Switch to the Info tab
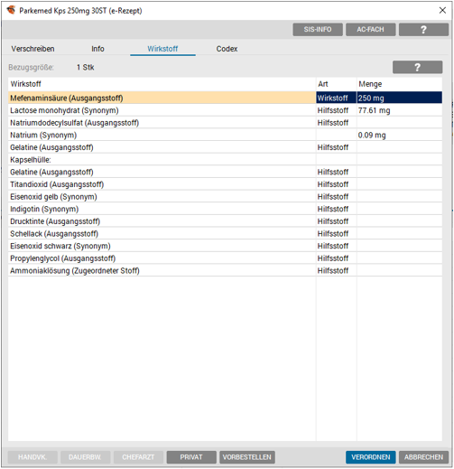454x469 pixels. (97, 49)
